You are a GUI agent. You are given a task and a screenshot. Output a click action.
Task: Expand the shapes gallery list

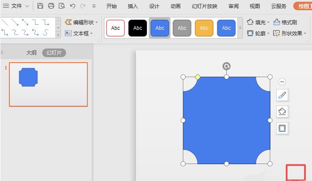[58, 35]
